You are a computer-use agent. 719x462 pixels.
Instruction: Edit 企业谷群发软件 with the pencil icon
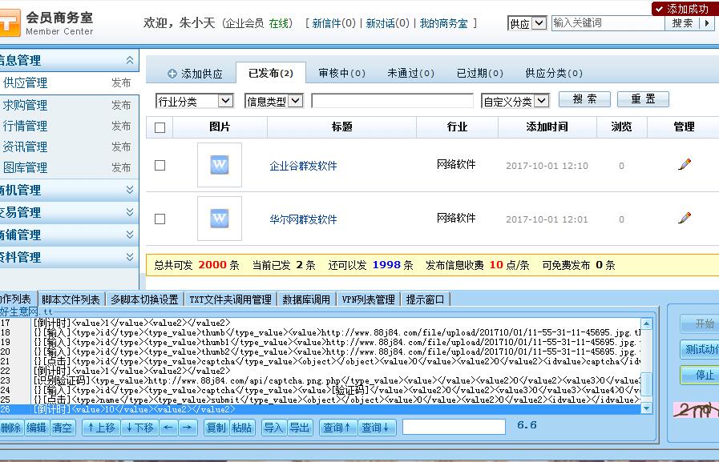click(x=685, y=164)
